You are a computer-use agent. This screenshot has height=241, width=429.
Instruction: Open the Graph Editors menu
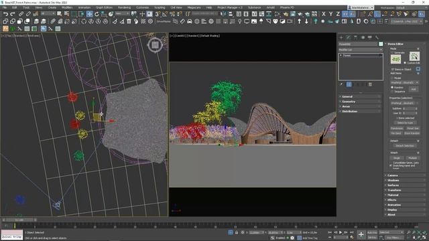click(x=104, y=7)
